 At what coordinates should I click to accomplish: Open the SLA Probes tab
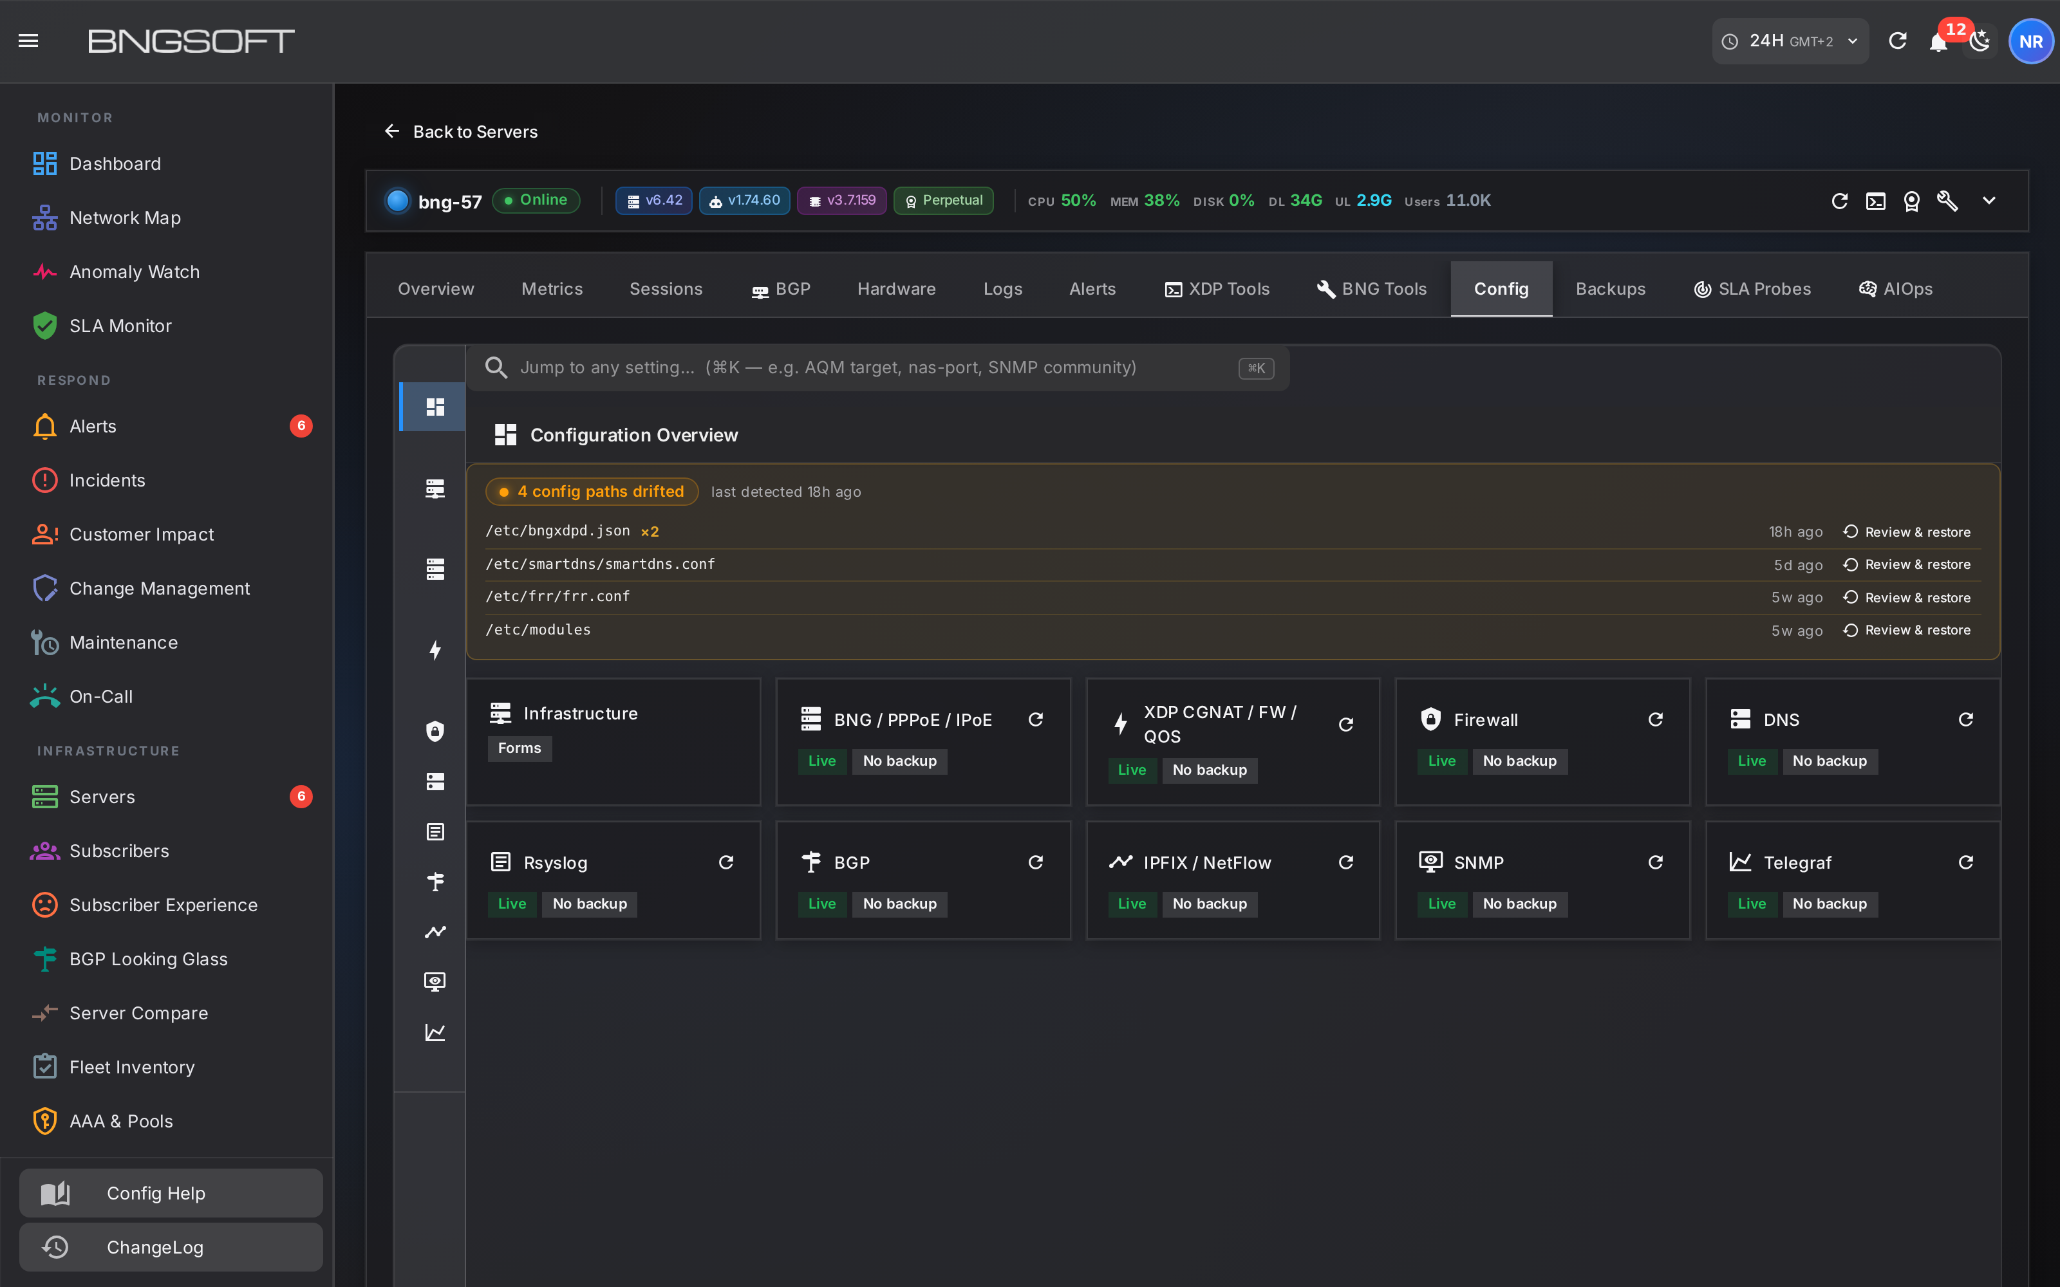1752,290
